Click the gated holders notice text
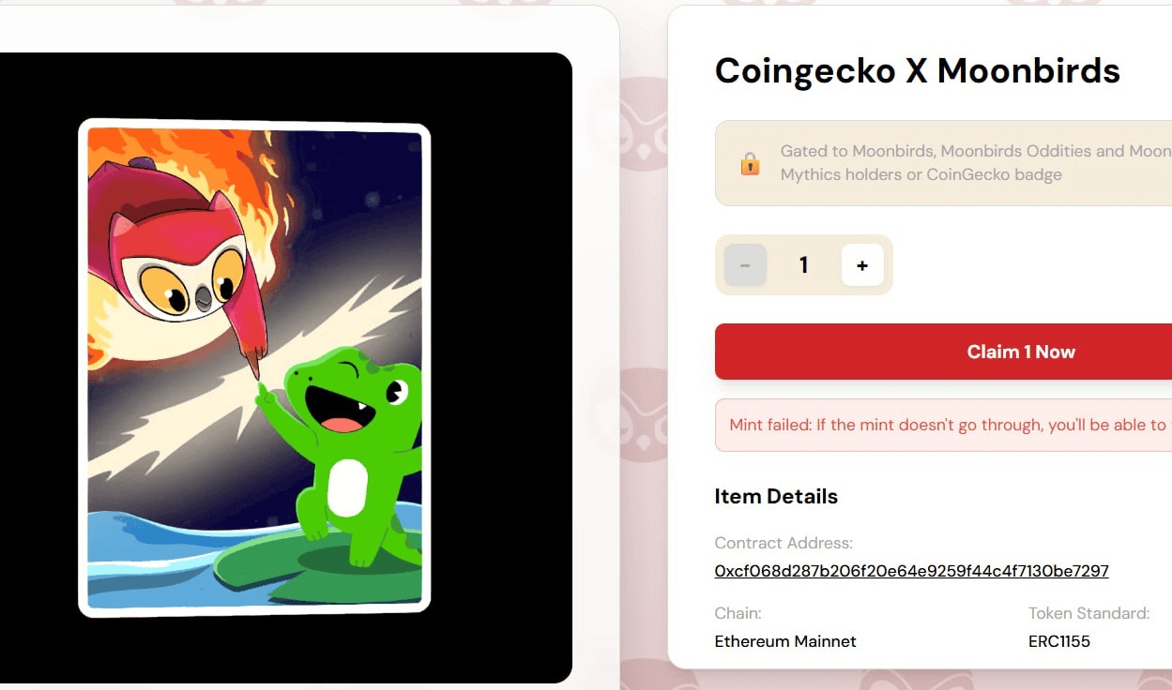1172x690 pixels. [x=976, y=162]
